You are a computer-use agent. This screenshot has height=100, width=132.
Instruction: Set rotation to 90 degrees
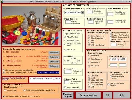[x=72, y=59]
